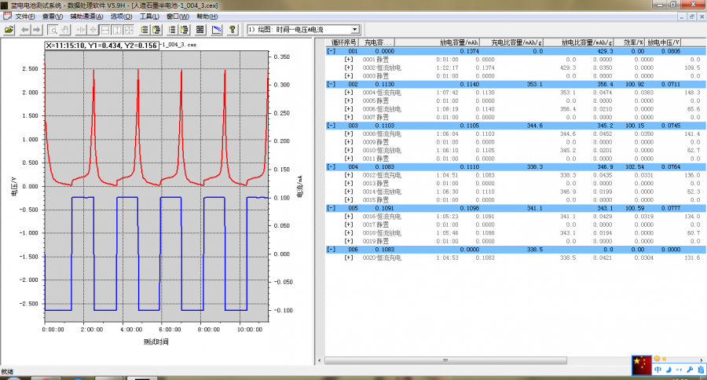707x380 pixels.
Task: Select the zoom magnifier tool
Action: 53,29
